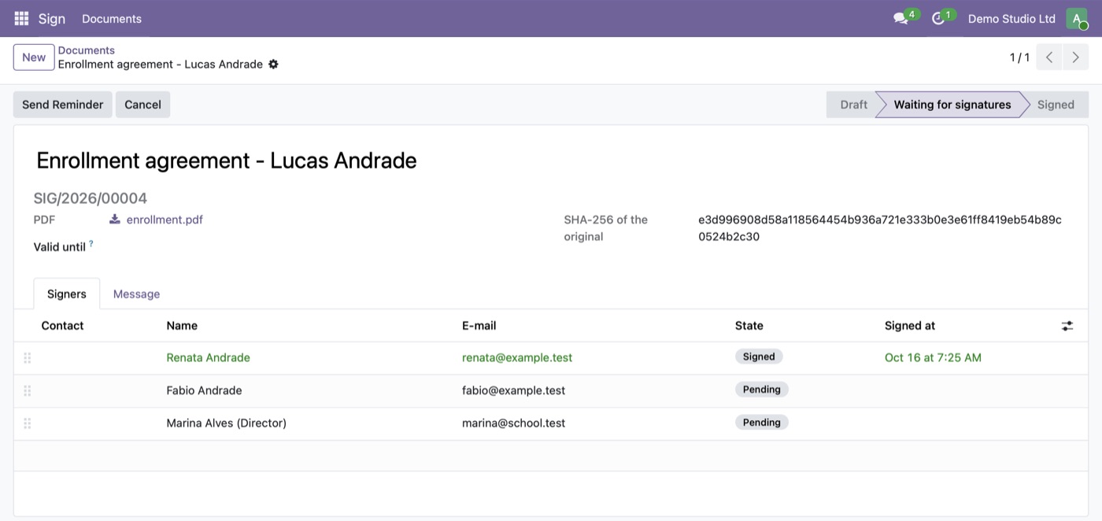The image size is (1102, 521).
Task: Open the activities clock icon
Action: pyautogui.click(x=937, y=18)
